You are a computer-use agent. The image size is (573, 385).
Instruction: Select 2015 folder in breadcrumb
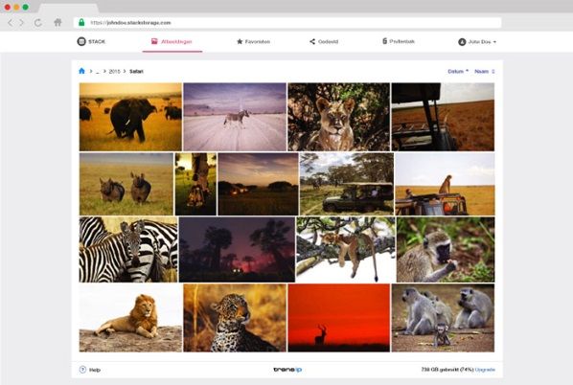114,72
